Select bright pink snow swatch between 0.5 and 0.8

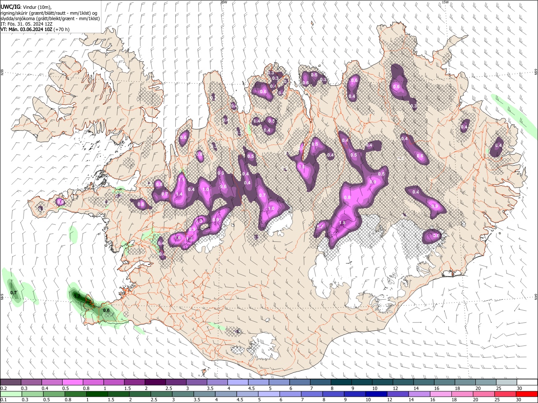(x=72, y=382)
